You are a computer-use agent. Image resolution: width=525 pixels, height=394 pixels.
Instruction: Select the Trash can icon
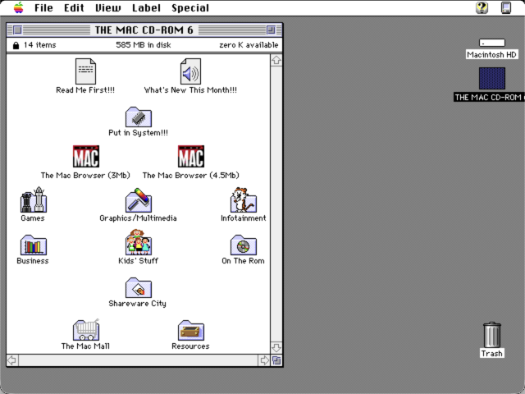click(492, 335)
